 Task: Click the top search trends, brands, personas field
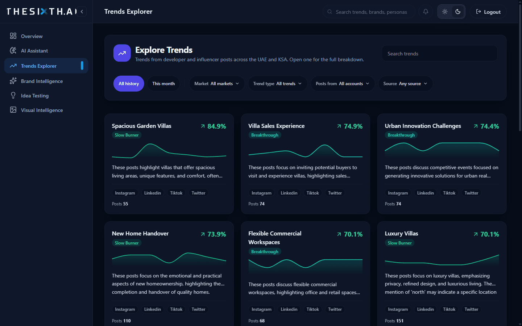(x=369, y=12)
